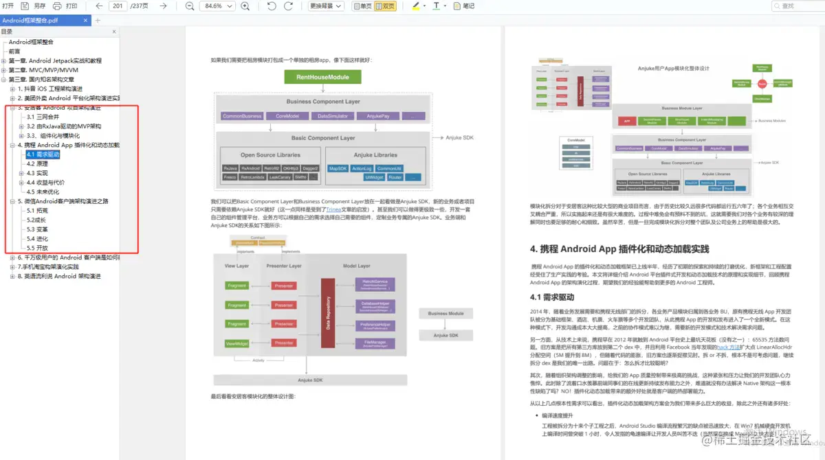Click the printer icon in toolbar
This screenshot has height=460, width=825.
[x=57, y=6]
